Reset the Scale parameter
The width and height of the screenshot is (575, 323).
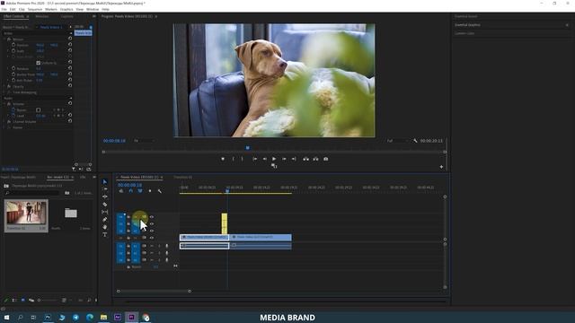[x=70, y=50]
